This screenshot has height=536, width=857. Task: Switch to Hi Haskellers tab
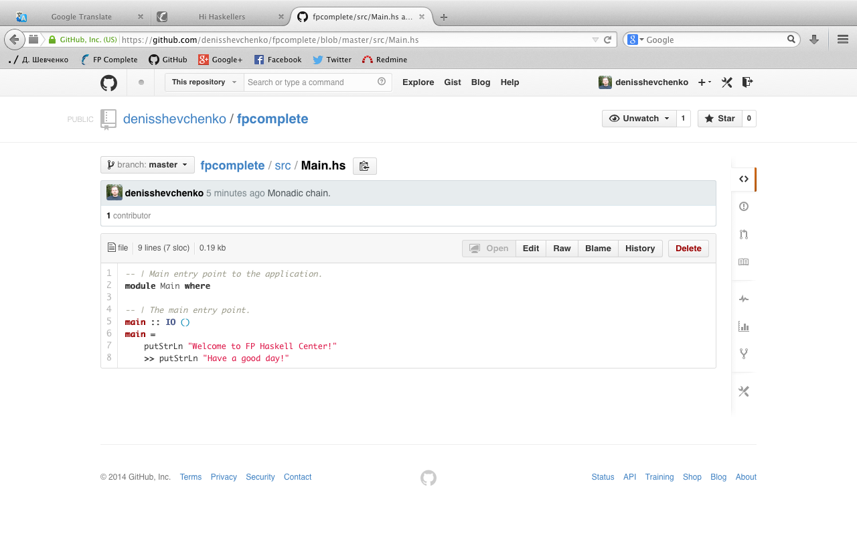222,17
